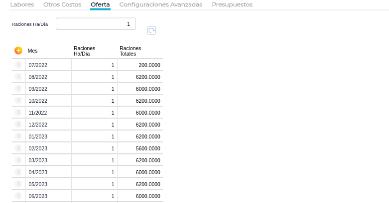Select the Mes cell 05/2023
Viewport: 389px width, 203px height.
(48, 184)
